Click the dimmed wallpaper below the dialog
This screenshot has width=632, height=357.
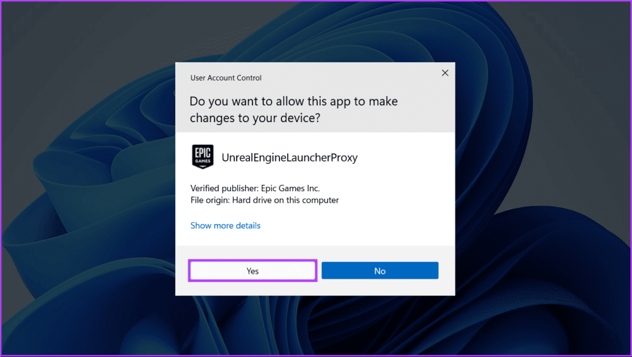click(x=315, y=326)
